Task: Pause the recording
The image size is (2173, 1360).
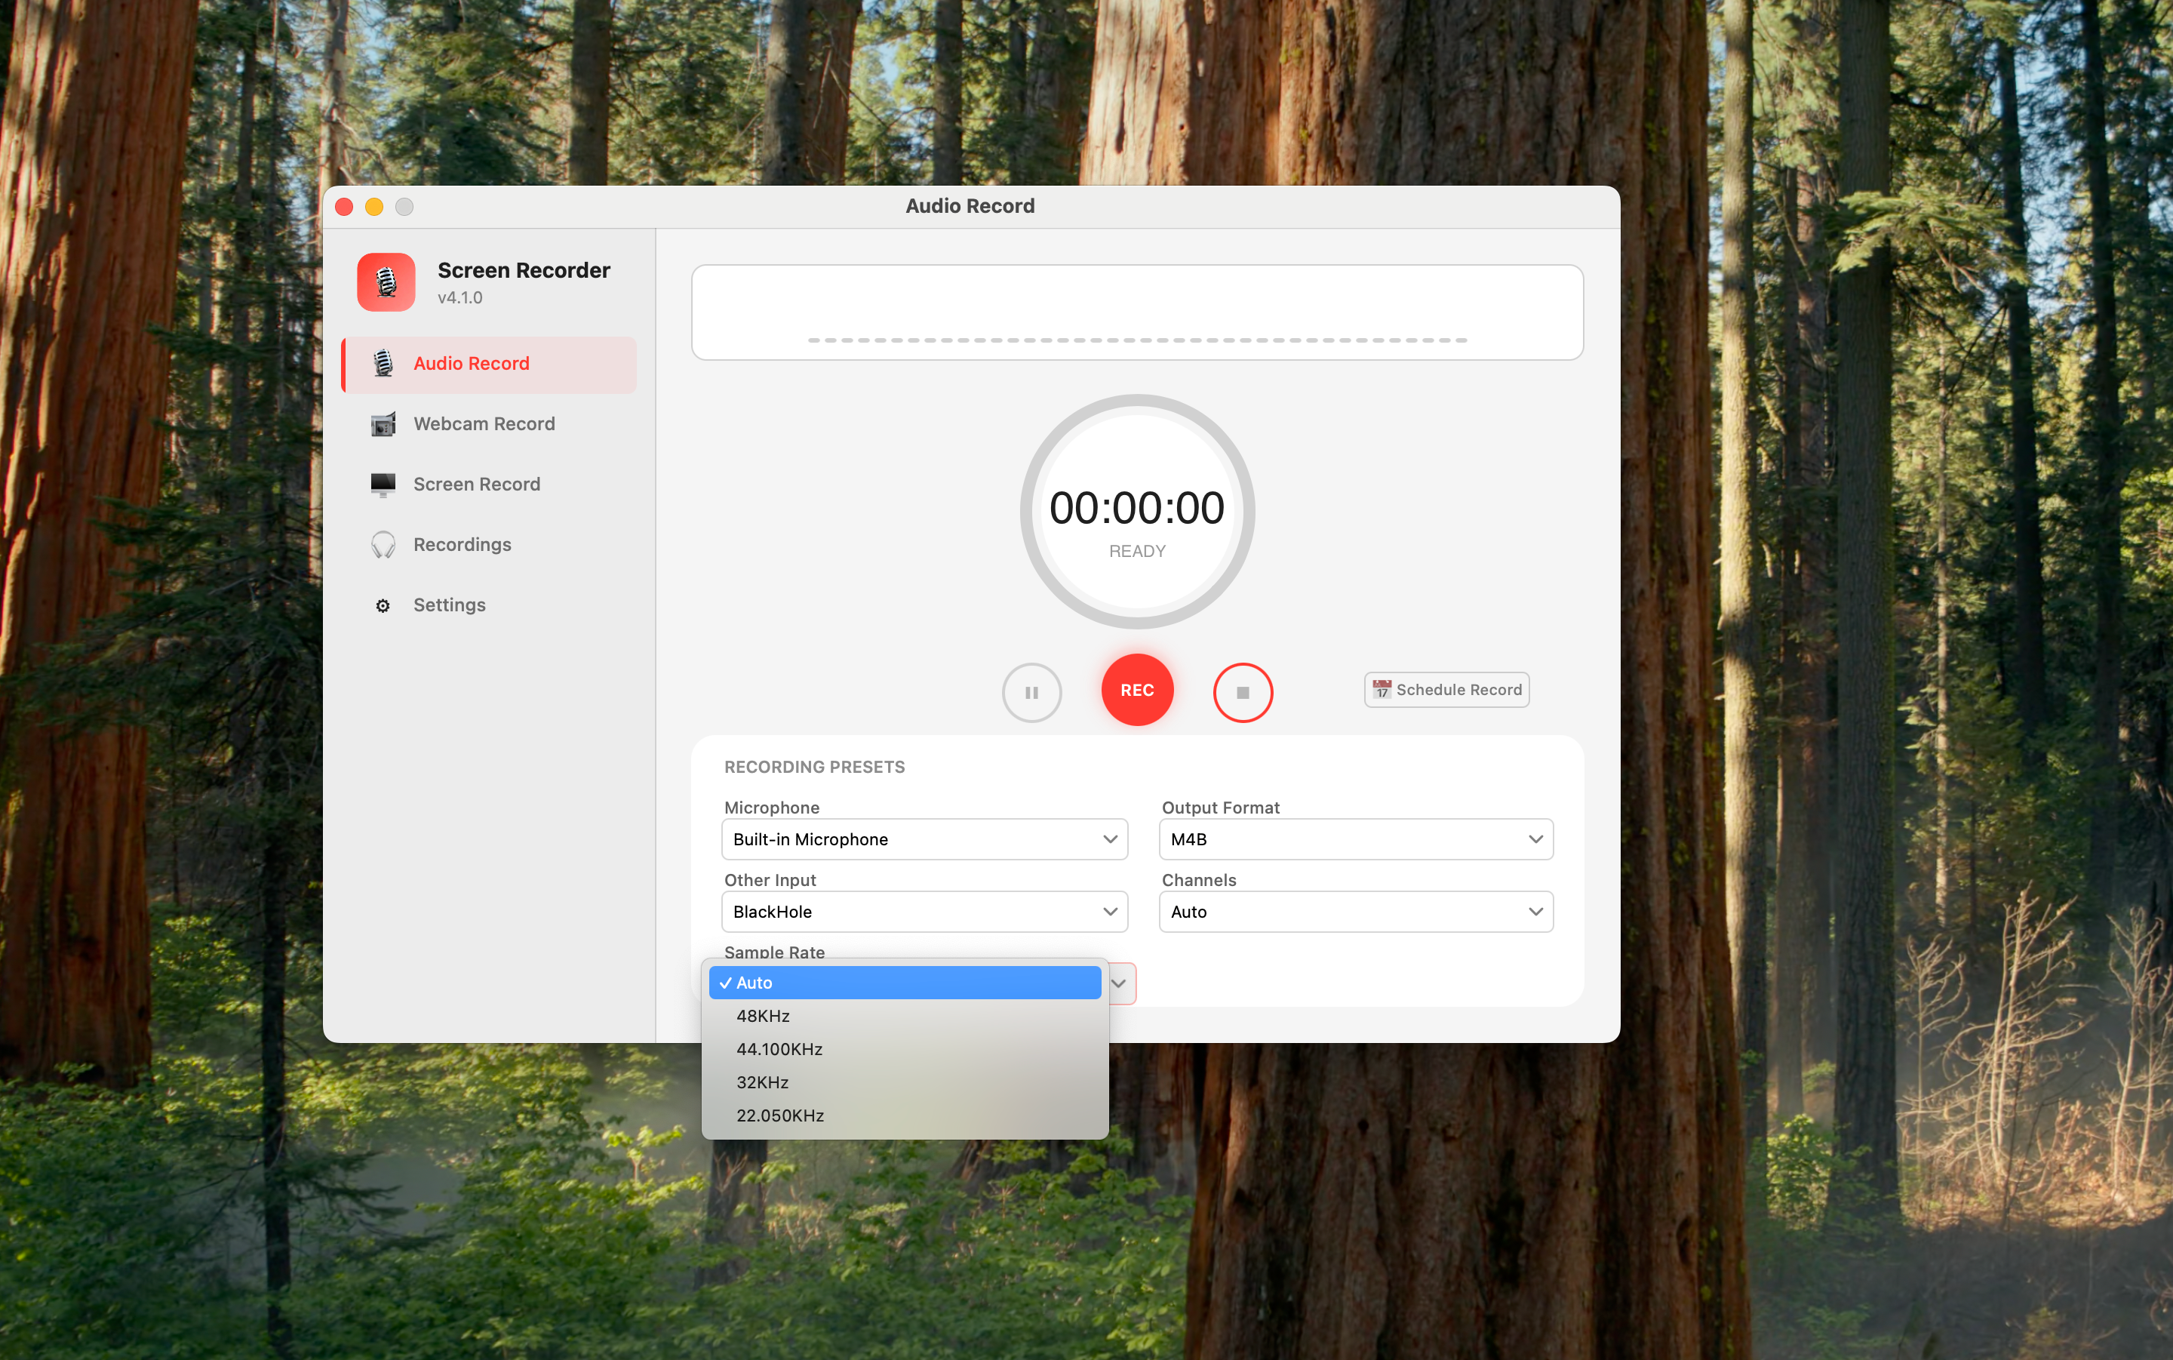Action: tap(1032, 693)
